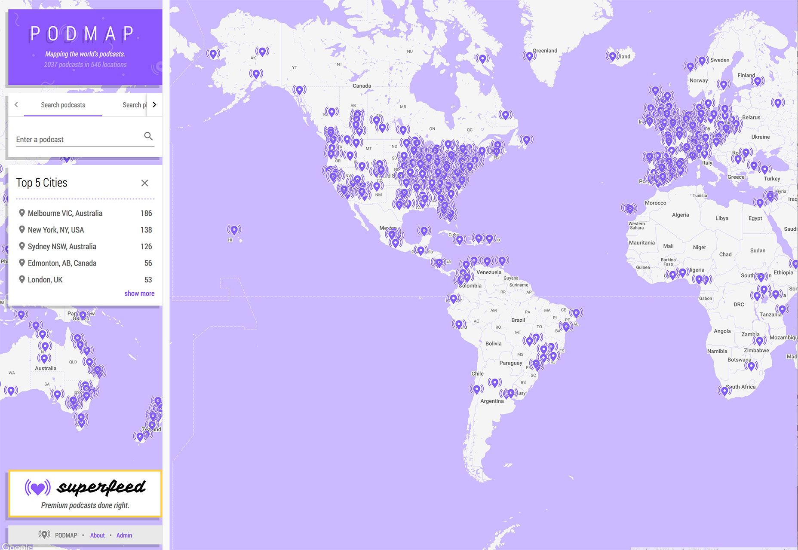
Task: Click the podcast marker in Papua New Guinea
Action: click(83, 315)
